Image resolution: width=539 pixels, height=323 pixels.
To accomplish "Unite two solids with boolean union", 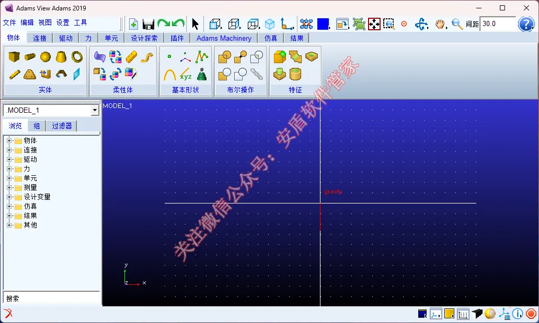I will 225,57.
